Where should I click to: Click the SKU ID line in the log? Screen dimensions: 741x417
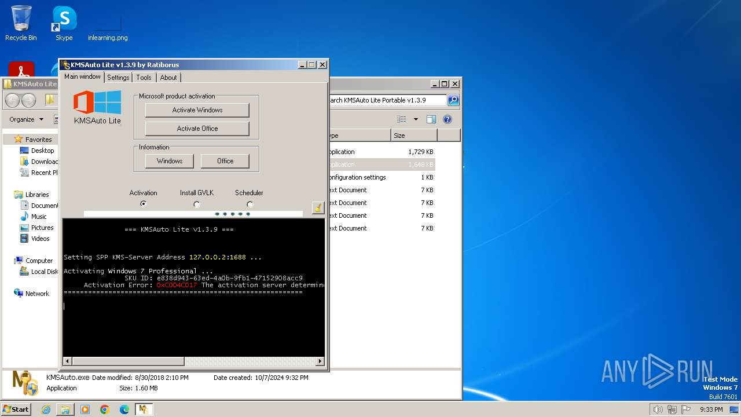click(x=214, y=278)
